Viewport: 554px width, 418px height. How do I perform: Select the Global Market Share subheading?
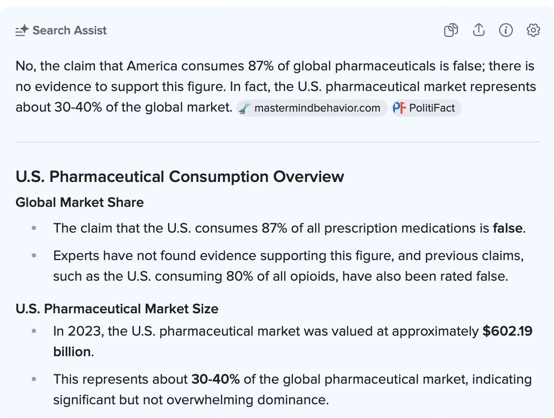(x=80, y=202)
